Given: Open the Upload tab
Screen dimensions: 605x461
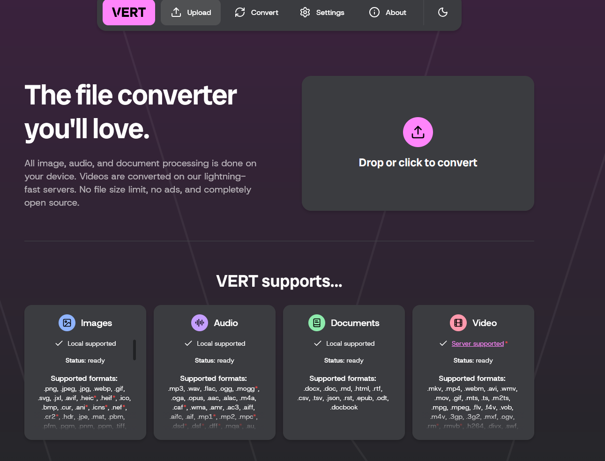Looking at the screenshot, I should tap(191, 13).
